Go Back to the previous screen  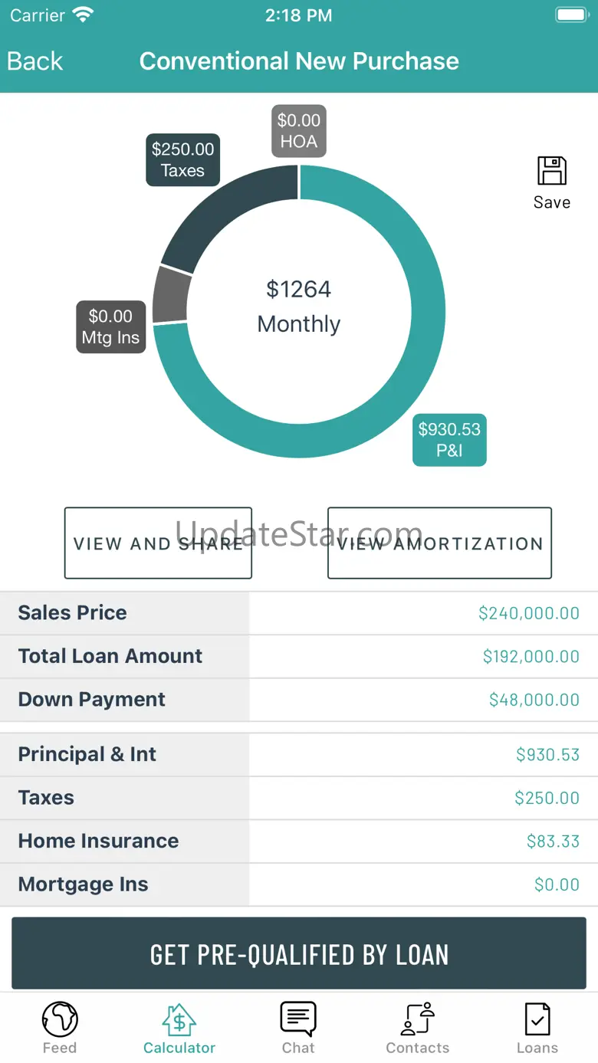tap(35, 61)
